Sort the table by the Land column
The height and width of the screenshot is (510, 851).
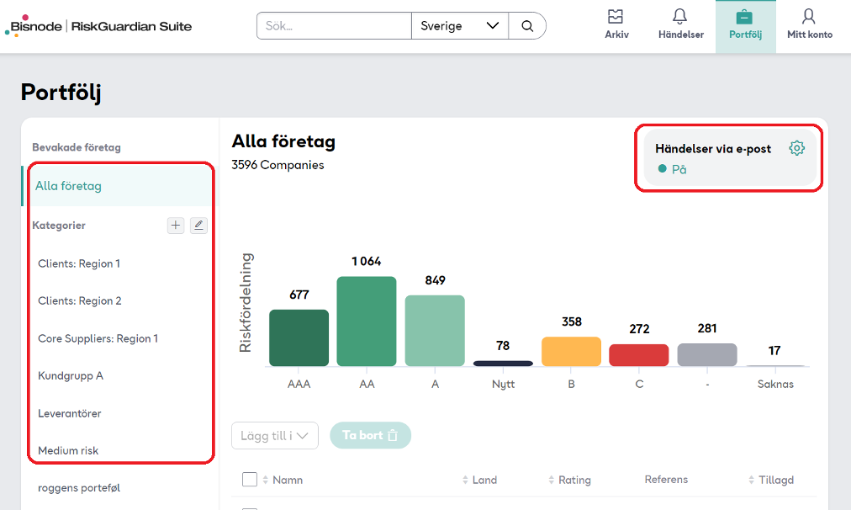pyautogui.click(x=479, y=480)
